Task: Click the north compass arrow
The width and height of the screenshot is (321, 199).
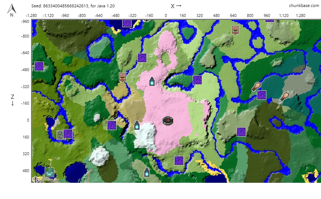Action: pos(12,10)
